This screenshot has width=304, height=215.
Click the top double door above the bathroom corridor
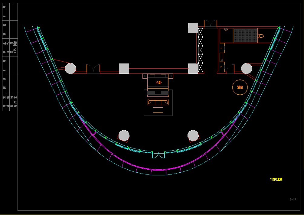pos(211,24)
